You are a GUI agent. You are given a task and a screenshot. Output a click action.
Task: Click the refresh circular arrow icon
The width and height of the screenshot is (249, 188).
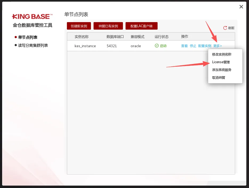point(225,28)
